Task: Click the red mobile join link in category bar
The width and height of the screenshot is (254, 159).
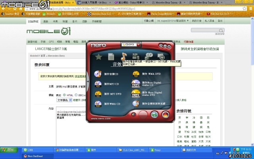Action: pyautogui.click(x=189, y=42)
